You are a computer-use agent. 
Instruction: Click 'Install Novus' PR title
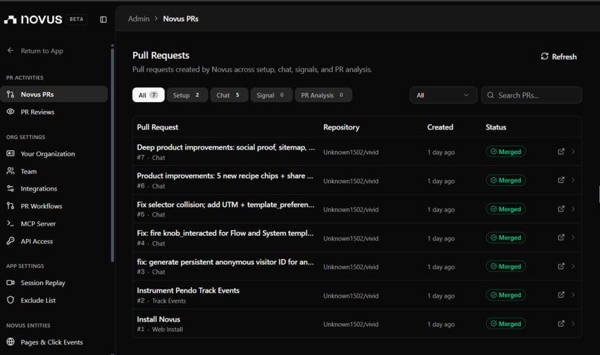tap(159, 319)
